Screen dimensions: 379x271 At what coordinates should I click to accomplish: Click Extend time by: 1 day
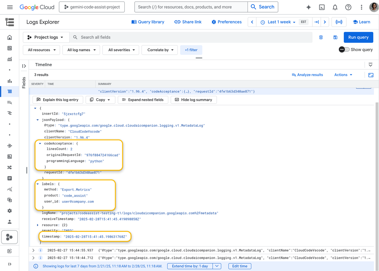coord(190,266)
